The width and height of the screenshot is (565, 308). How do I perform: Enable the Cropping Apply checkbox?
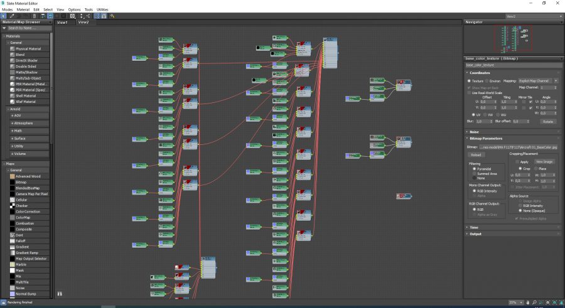(x=517, y=162)
